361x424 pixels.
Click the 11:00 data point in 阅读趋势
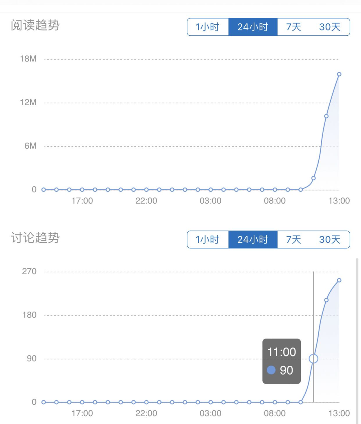pyautogui.click(x=314, y=178)
